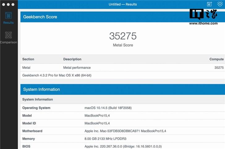
Task: Click the Untitled — Results window title
Action: click(123, 4)
